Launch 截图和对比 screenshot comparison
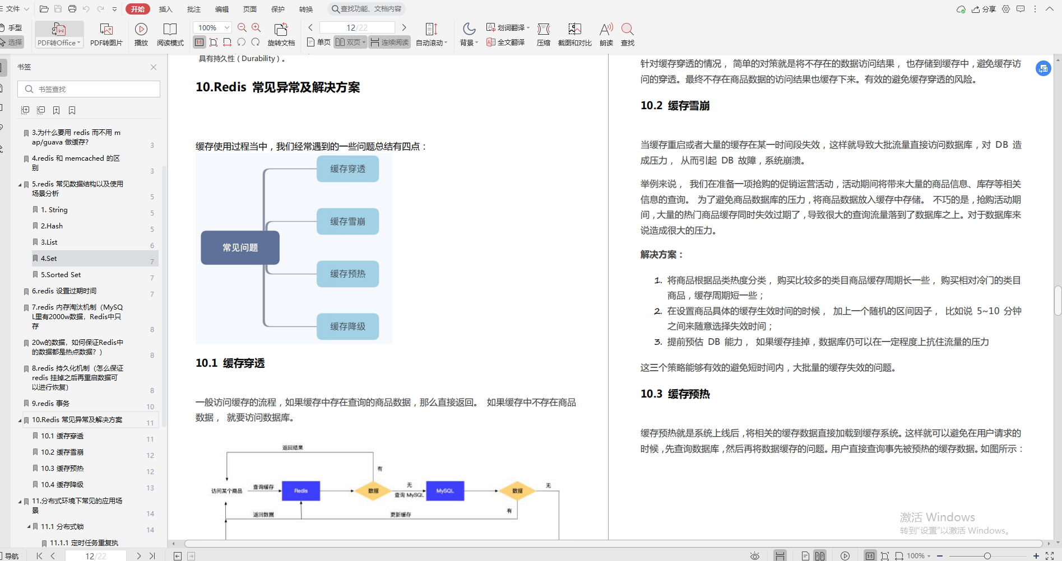 click(574, 34)
